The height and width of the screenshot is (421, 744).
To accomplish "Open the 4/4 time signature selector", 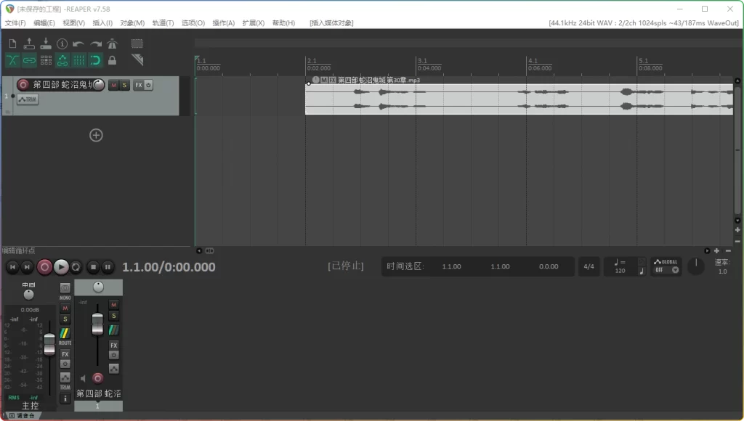I will (x=589, y=266).
